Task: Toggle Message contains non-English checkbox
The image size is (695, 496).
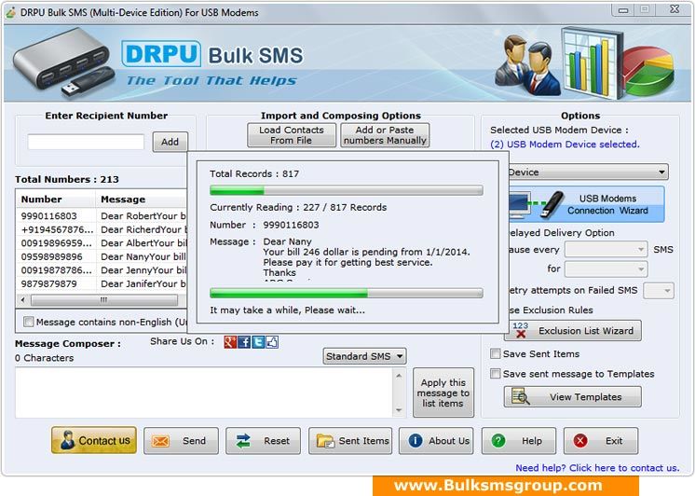Action: pos(28,322)
